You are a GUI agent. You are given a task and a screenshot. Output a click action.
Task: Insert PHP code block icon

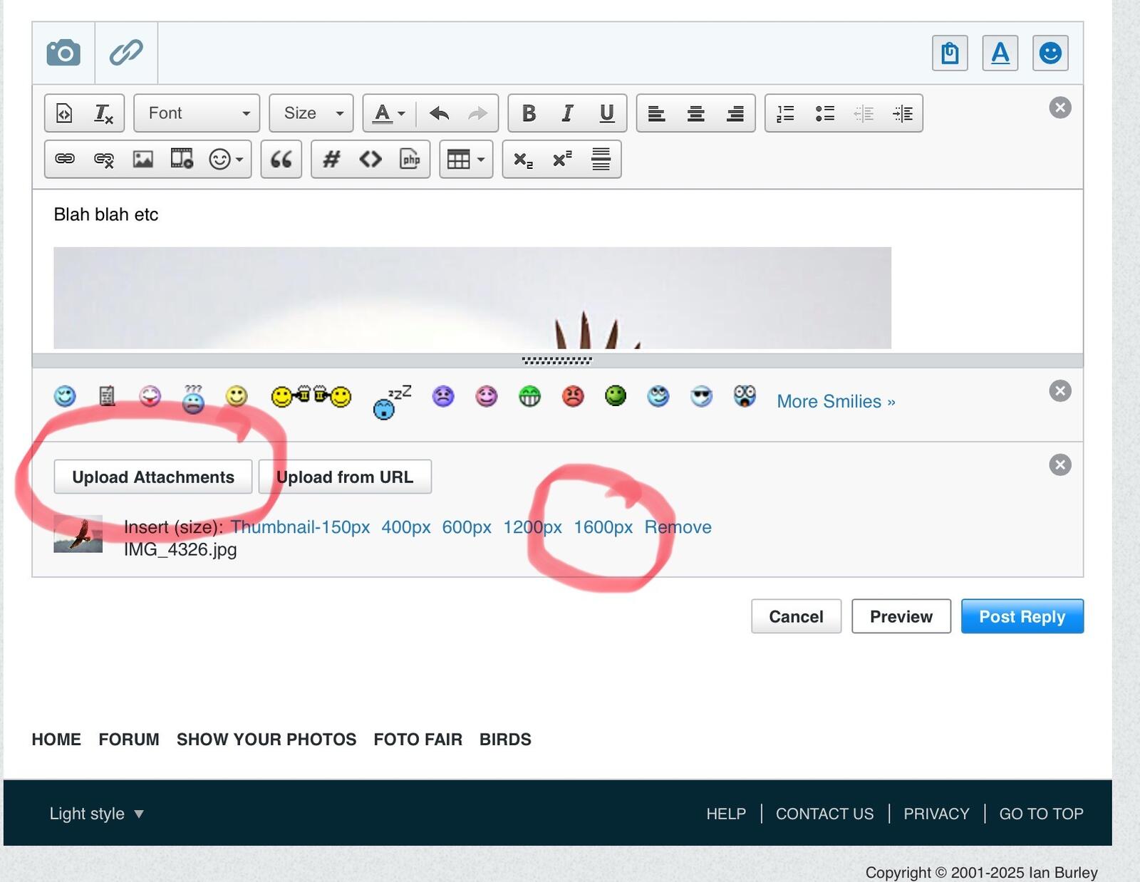coord(410,159)
